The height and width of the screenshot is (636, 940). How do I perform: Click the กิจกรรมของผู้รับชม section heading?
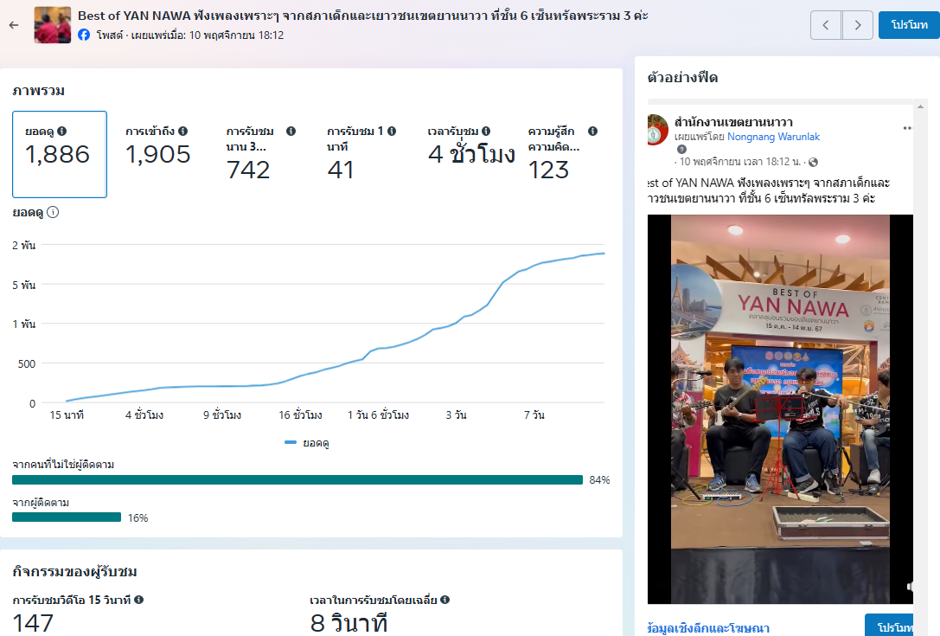tap(75, 571)
